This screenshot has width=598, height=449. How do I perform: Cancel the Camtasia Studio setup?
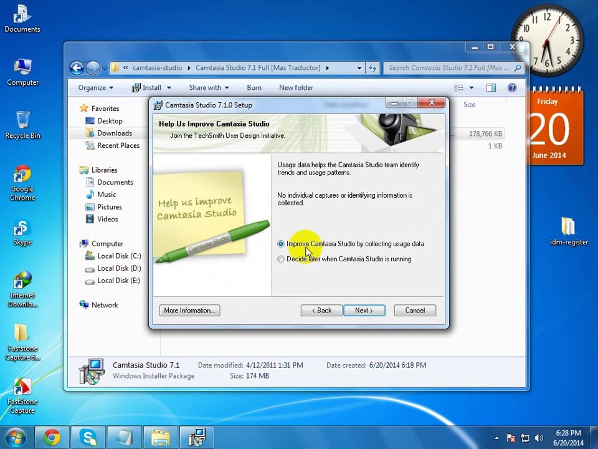point(415,311)
